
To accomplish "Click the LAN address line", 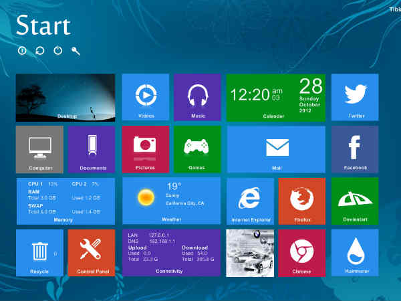I will coord(148,235).
